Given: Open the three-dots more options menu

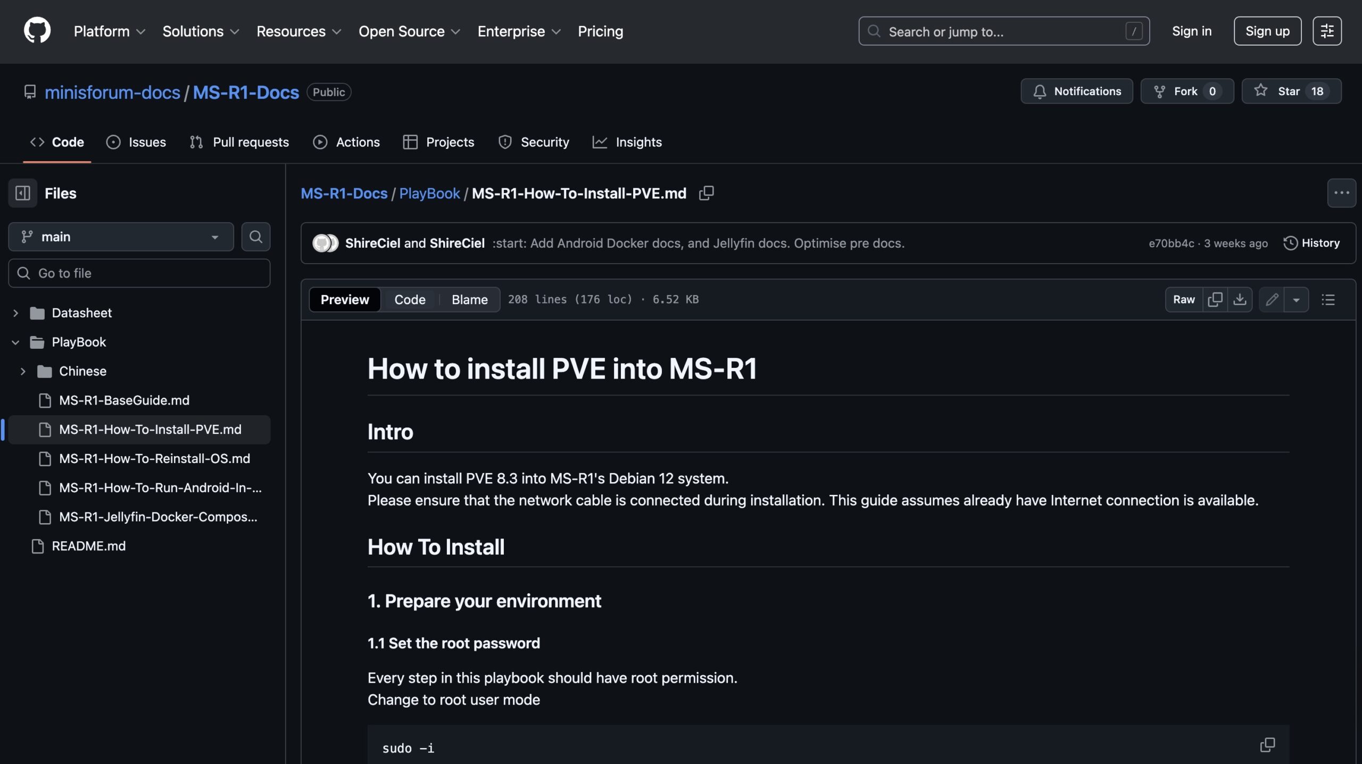Looking at the screenshot, I should 1341,193.
